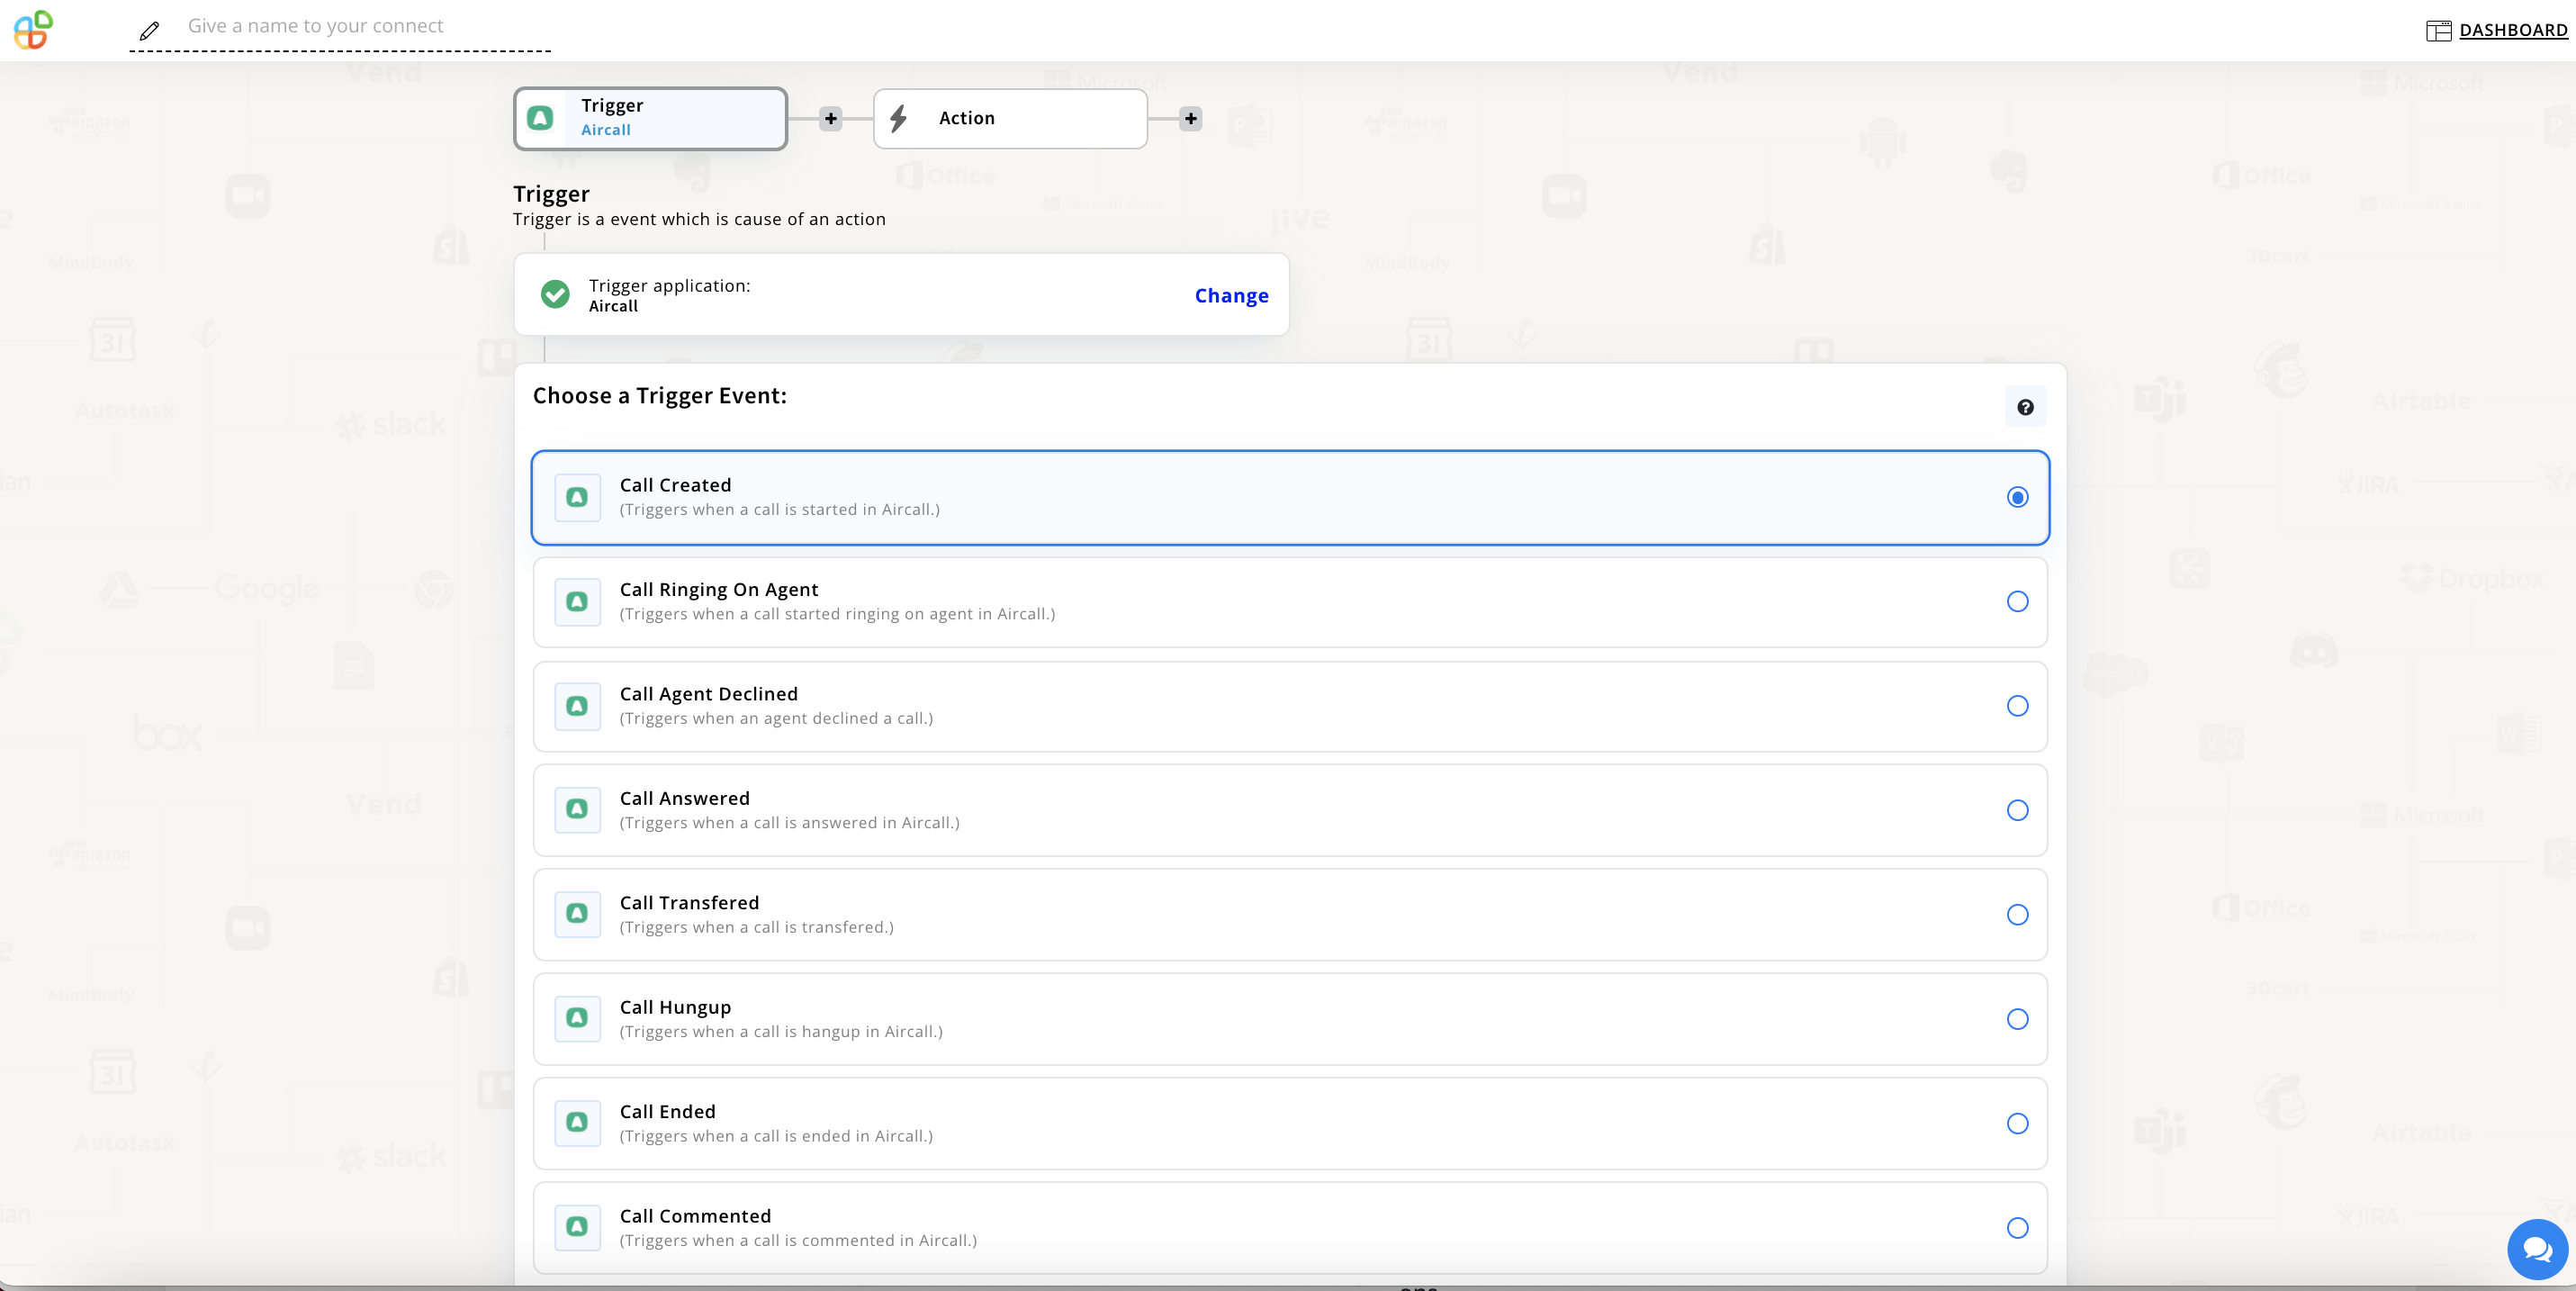Viewport: 2576px width, 1291px height.
Task: Click the plus button after Trigger step
Action: click(x=830, y=118)
